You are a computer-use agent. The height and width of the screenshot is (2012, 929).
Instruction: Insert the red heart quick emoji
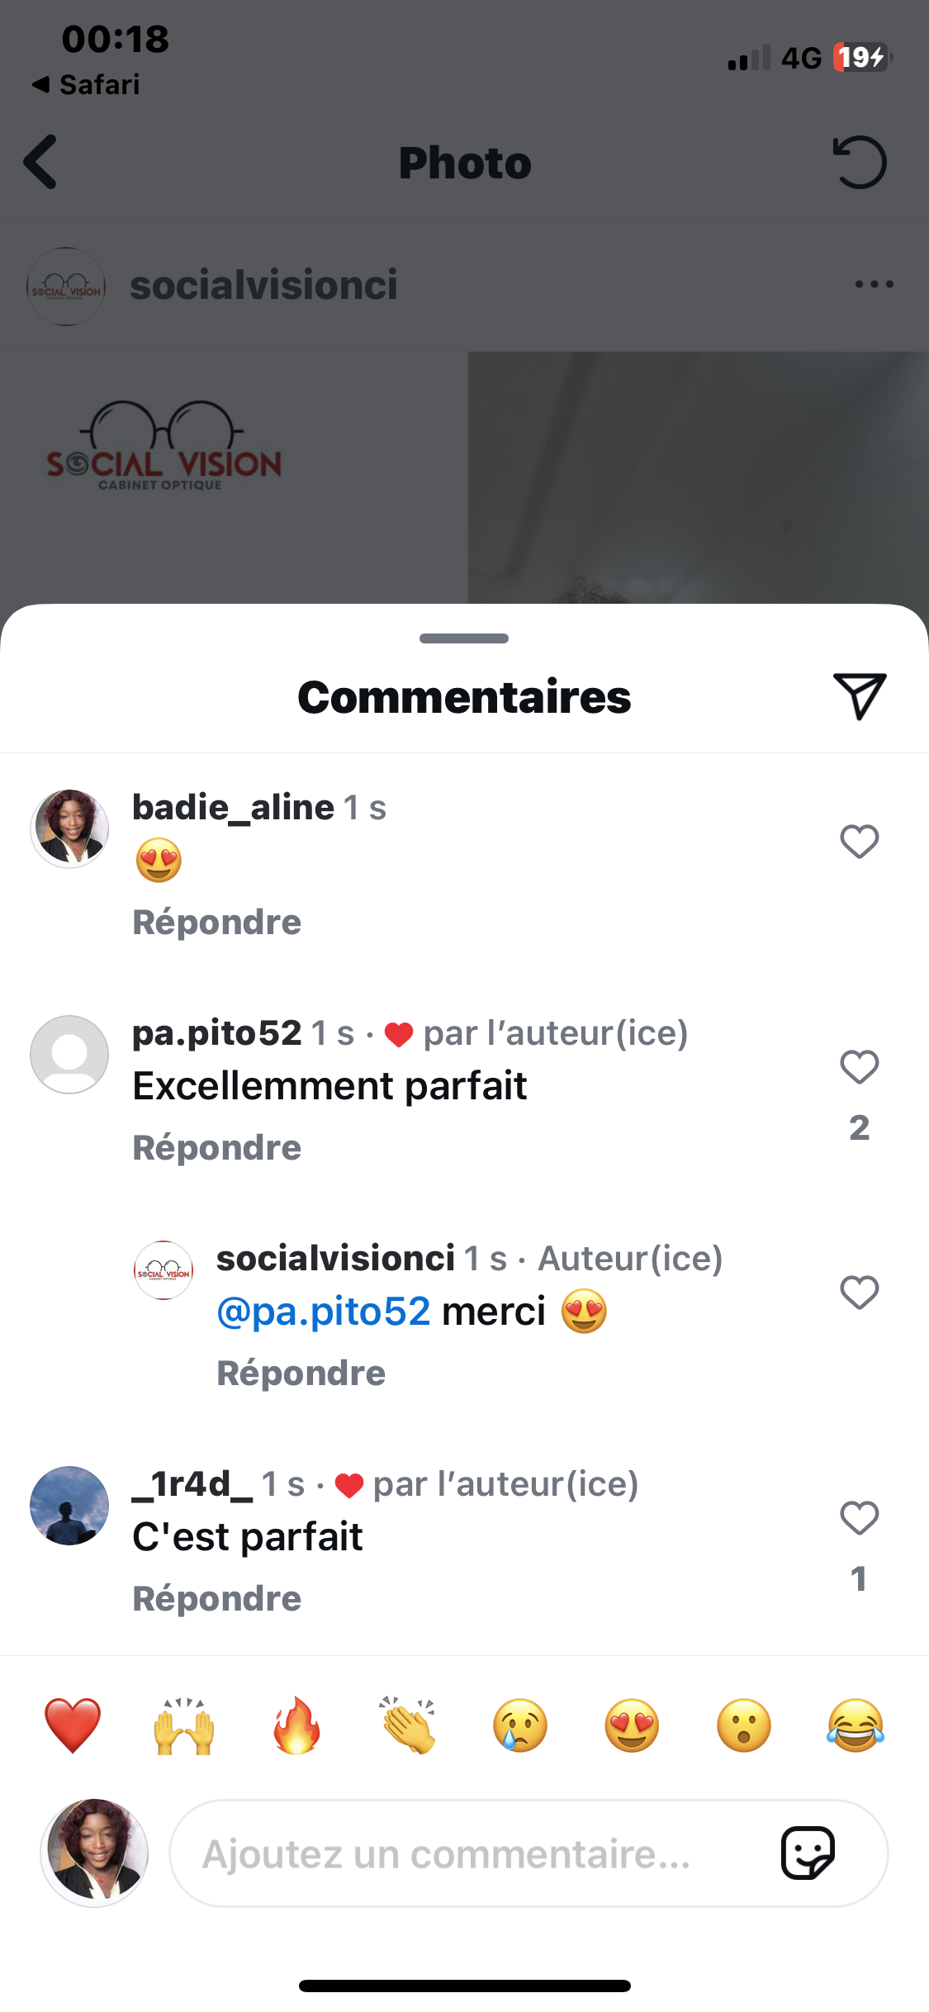point(73,1725)
